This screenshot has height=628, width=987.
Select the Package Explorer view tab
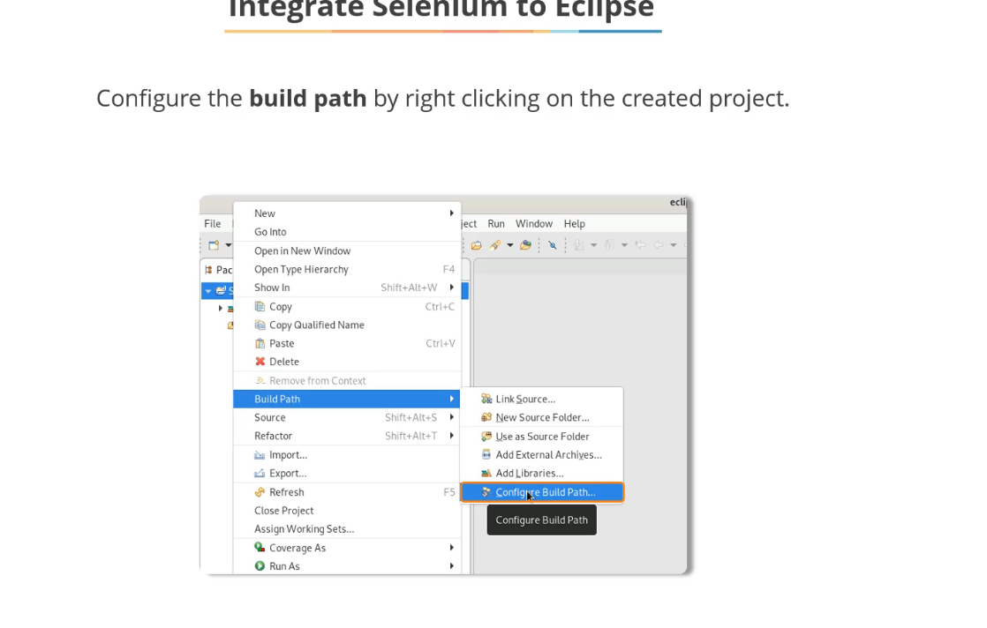[218, 270]
